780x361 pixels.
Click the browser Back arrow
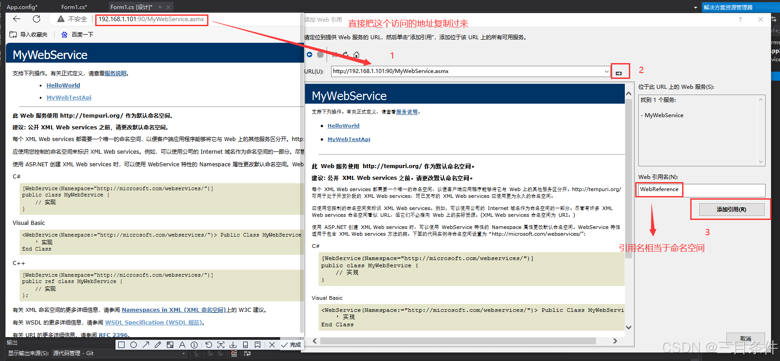(17, 19)
